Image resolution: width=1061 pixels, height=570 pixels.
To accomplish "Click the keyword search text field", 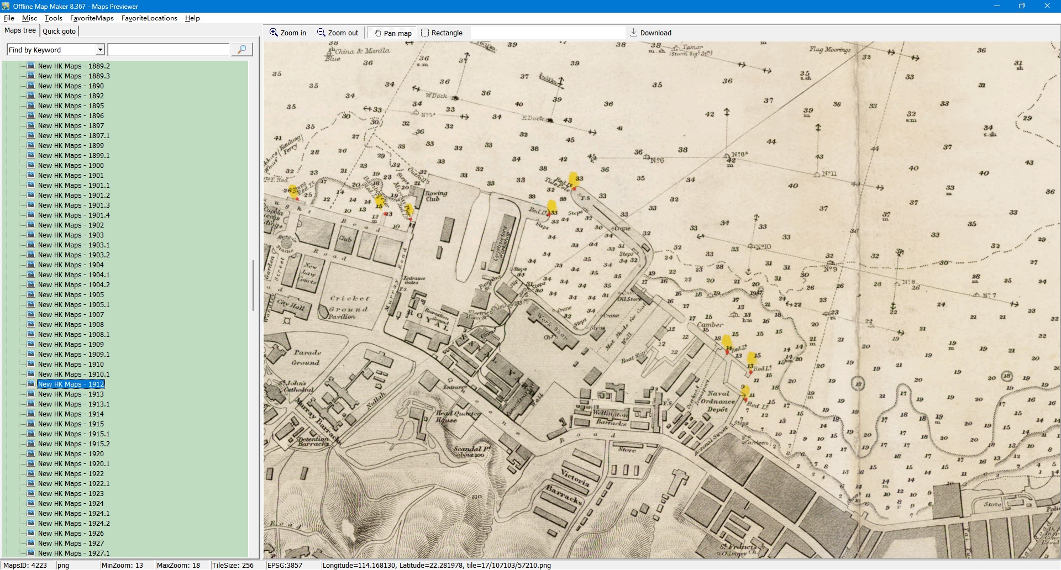I will point(168,50).
